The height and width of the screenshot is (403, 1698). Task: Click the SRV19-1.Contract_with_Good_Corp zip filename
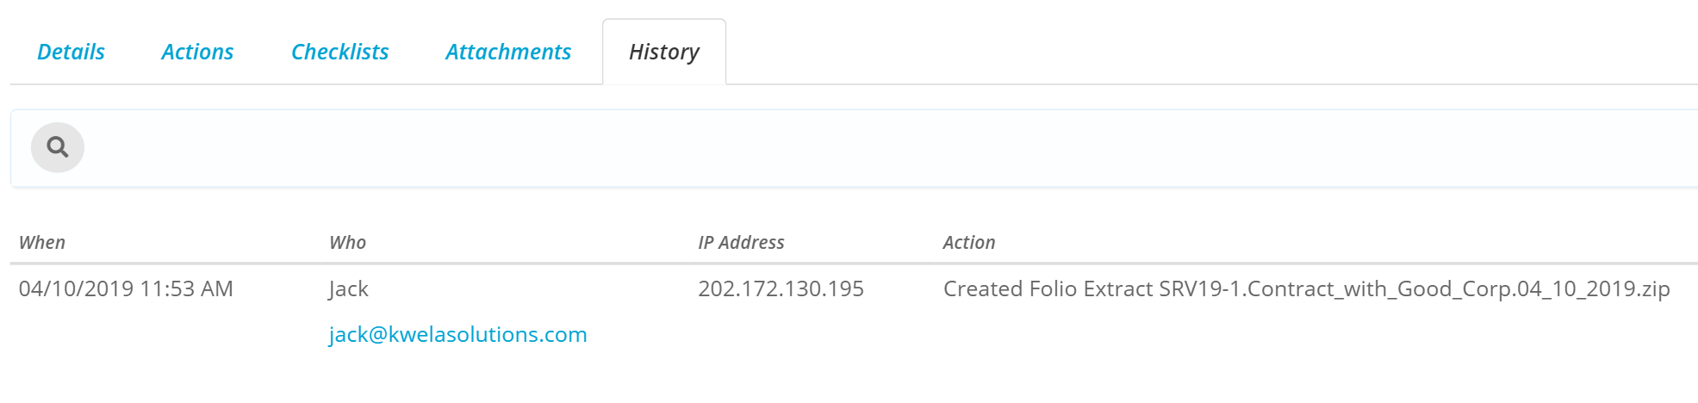(x=1415, y=288)
